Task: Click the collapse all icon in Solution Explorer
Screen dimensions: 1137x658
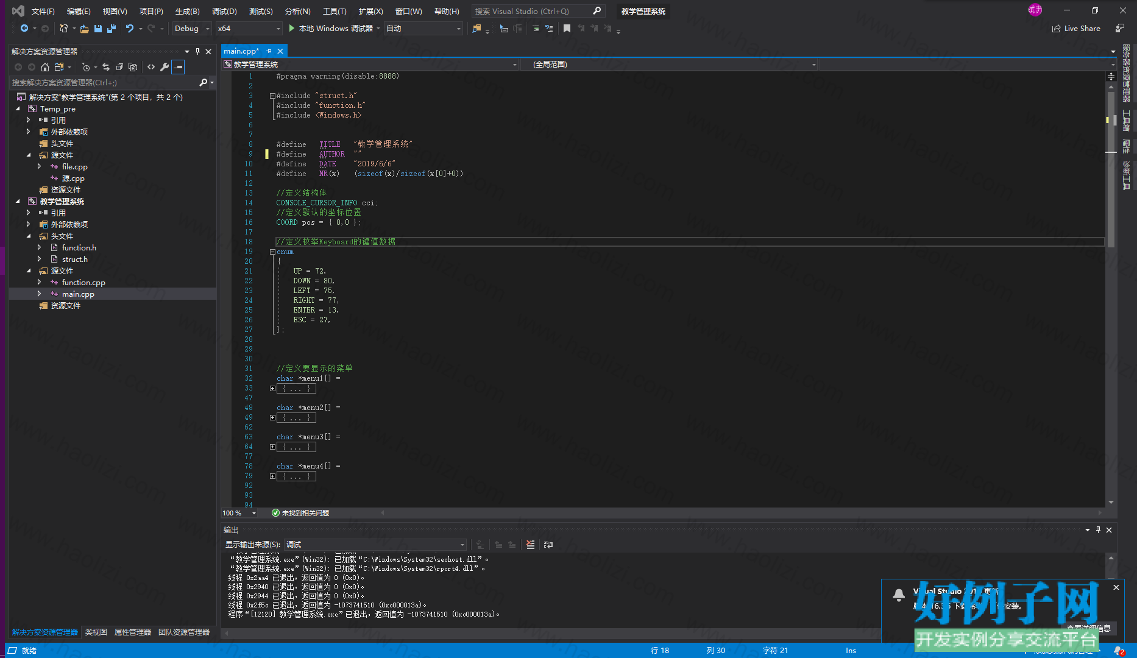Action: [119, 67]
